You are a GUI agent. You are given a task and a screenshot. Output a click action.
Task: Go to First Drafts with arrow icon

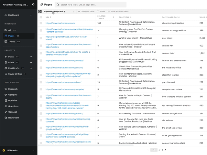[31, 68]
